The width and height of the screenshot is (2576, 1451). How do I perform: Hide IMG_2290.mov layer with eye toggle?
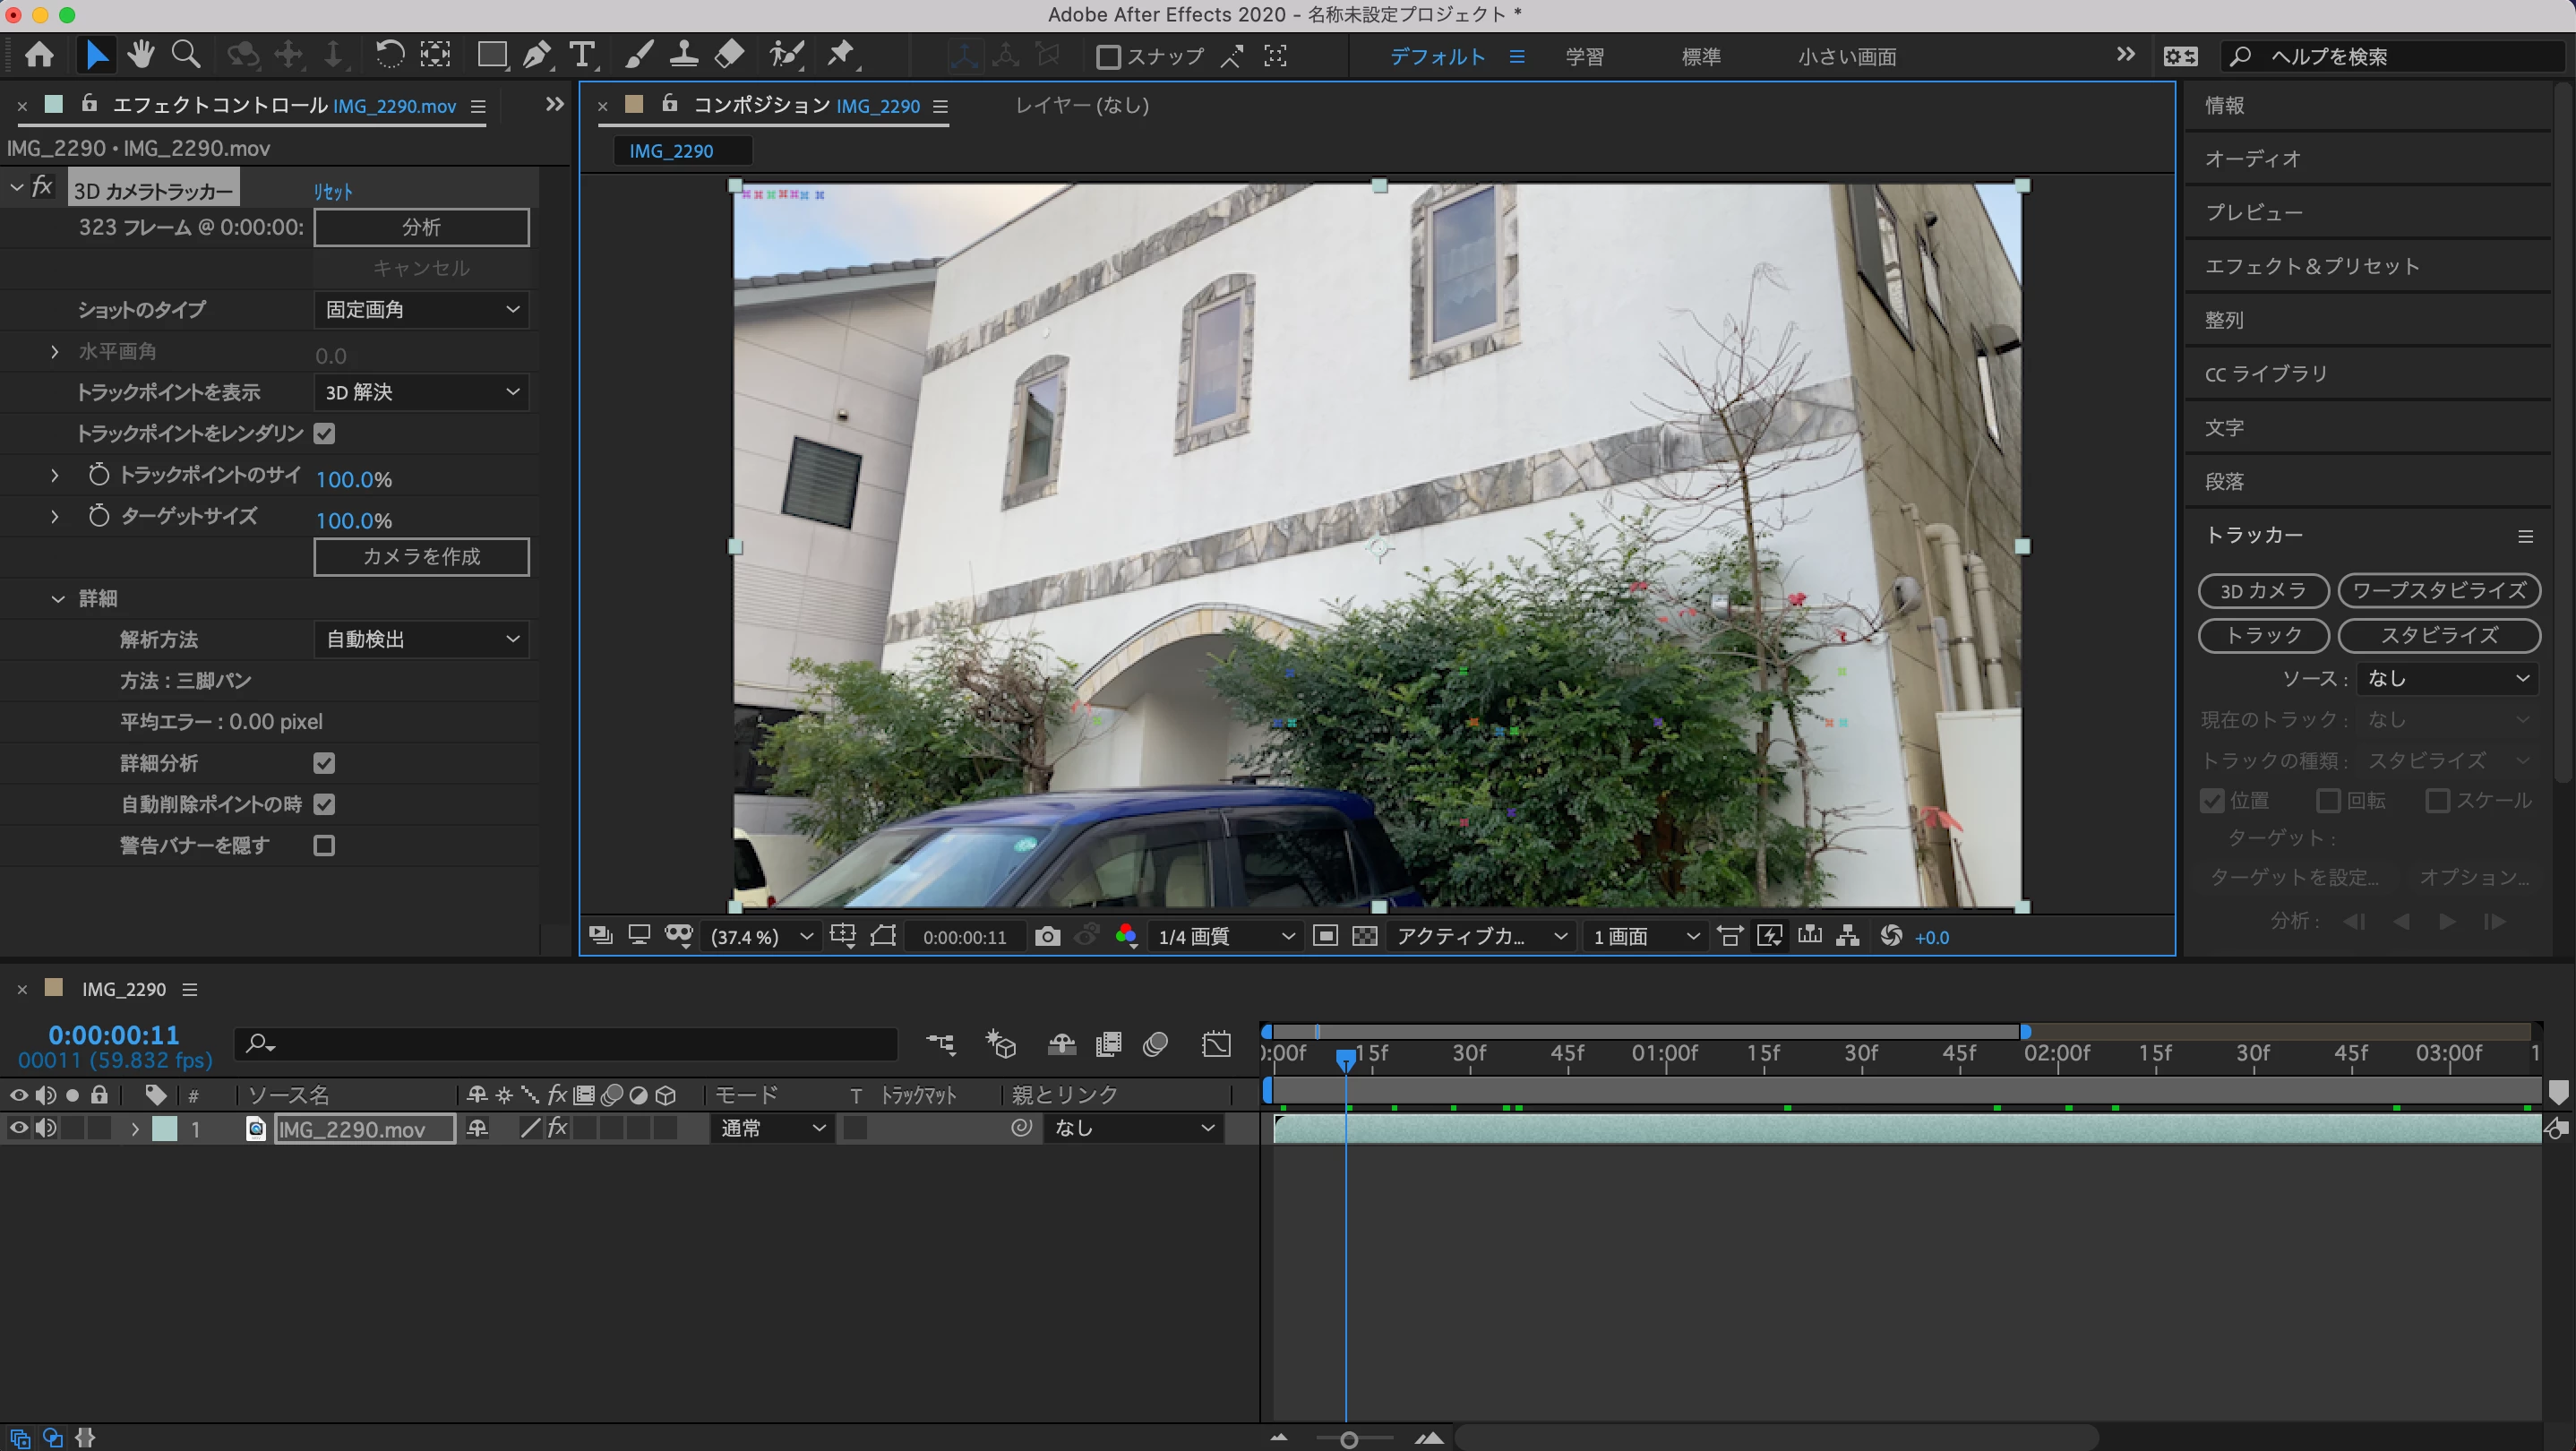(x=18, y=1128)
